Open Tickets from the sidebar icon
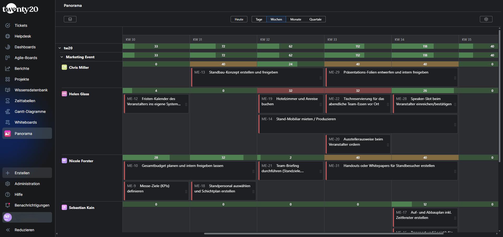The image size is (503, 237). click(8, 25)
